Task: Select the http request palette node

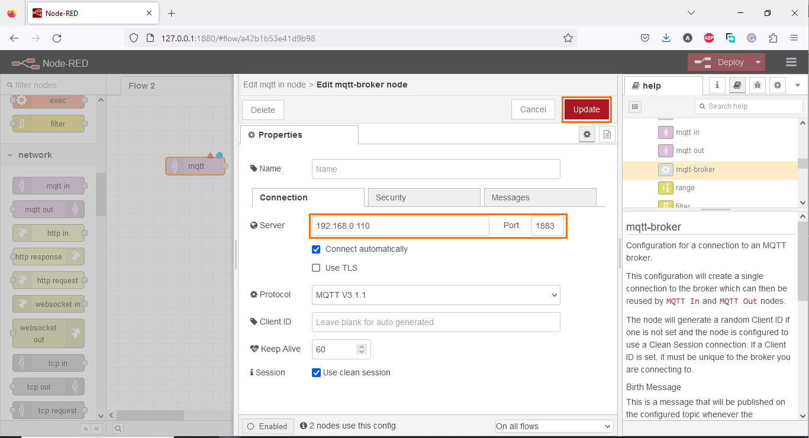Action: click(x=49, y=280)
